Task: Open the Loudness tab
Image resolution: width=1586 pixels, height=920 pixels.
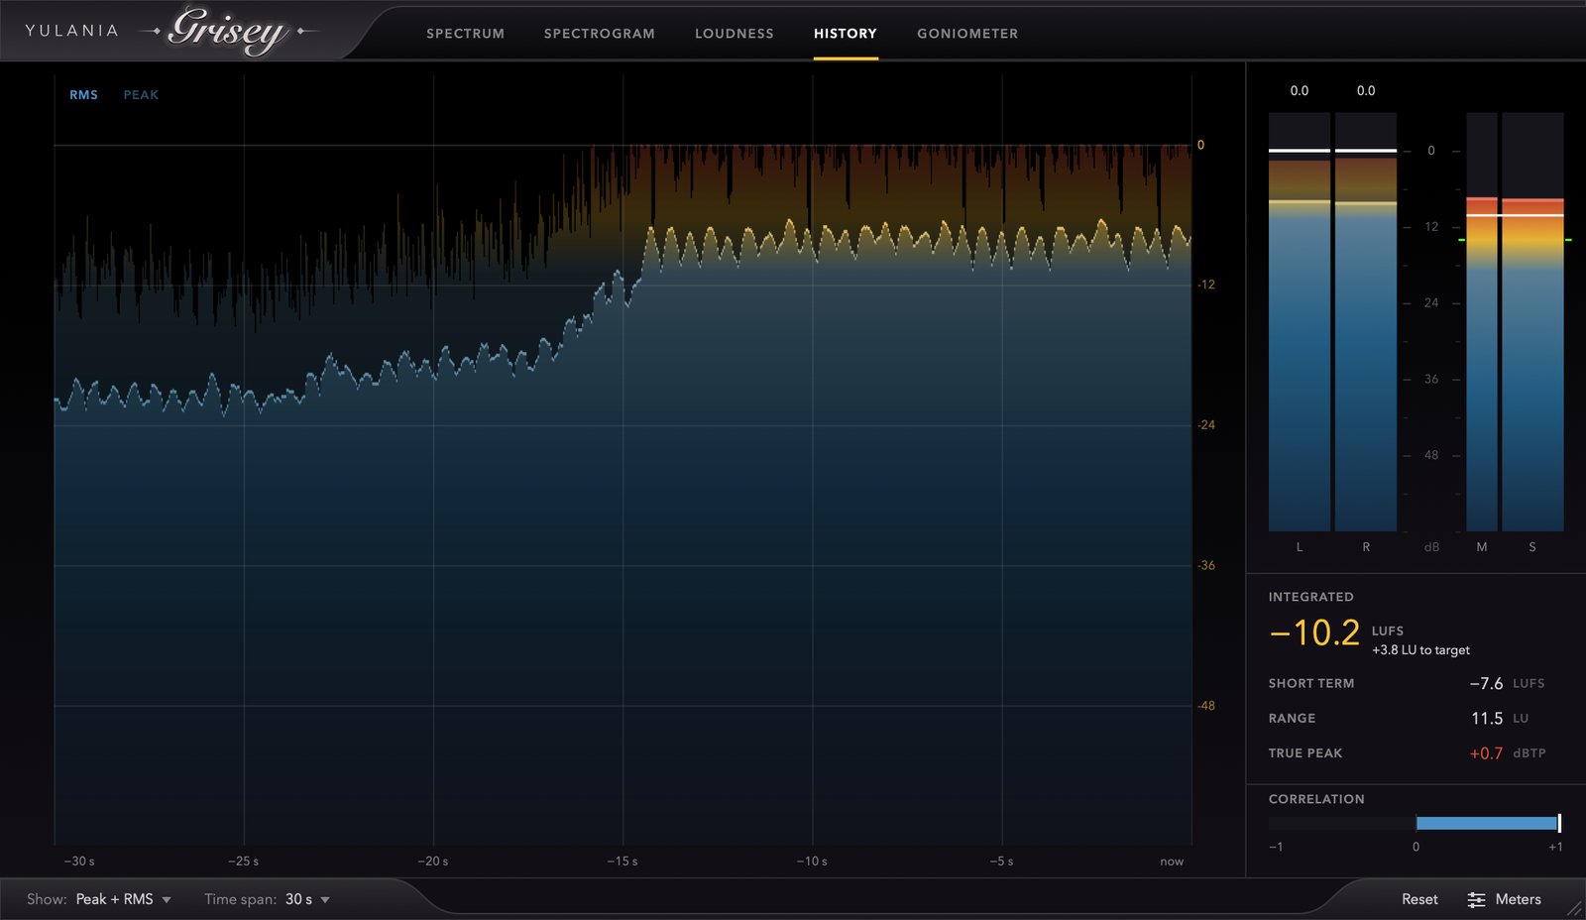Action: pyautogui.click(x=734, y=34)
